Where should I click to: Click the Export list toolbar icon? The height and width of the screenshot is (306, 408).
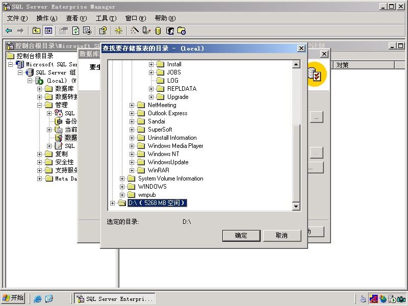point(87,31)
